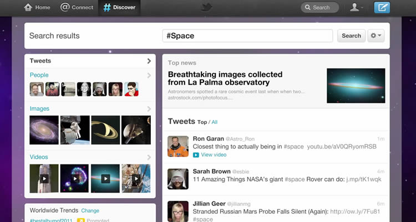The width and height of the screenshot is (416, 222).
Task: Play the rocket launch video
Action: [x=44, y=179]
